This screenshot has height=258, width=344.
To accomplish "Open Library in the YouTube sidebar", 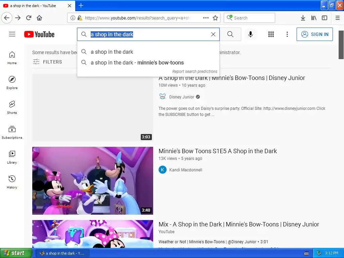I will click(x=12, y=157).
